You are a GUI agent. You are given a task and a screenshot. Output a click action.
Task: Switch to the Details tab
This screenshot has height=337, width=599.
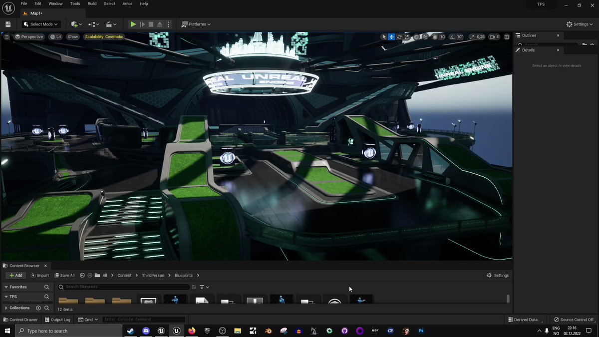click(528, 50)
